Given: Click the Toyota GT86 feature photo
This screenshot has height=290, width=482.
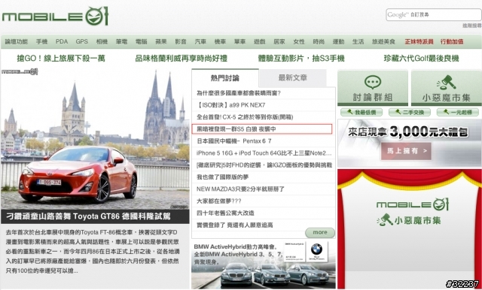Looking at the screenshot, I should click(x=95, y=139).
